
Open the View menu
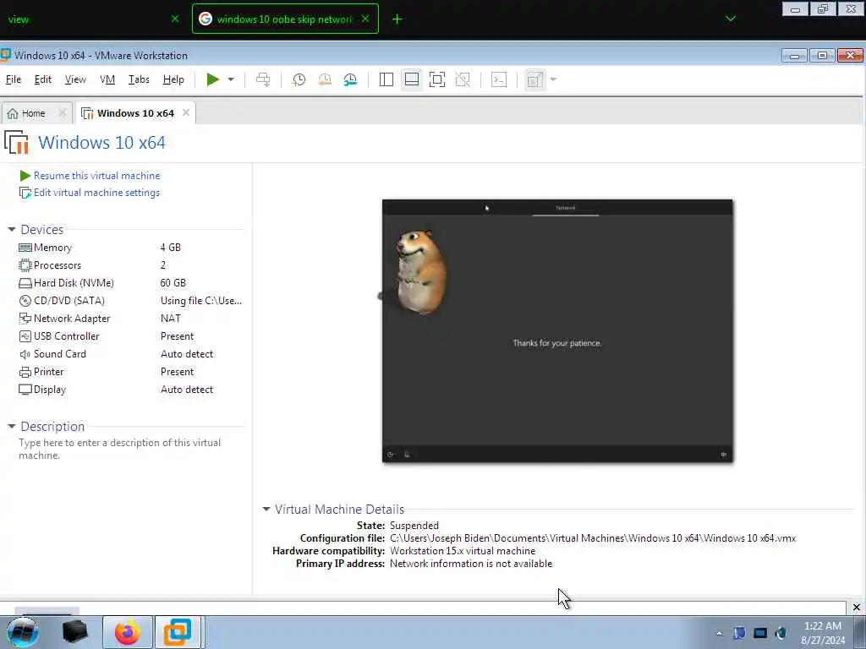point(75,79)
